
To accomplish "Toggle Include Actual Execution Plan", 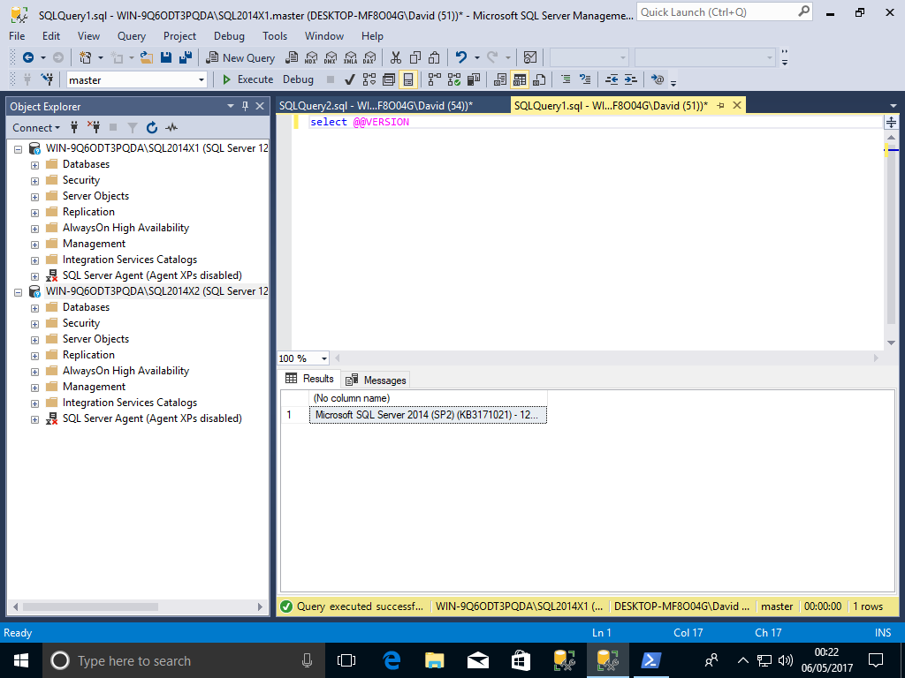I will (433, 79).
